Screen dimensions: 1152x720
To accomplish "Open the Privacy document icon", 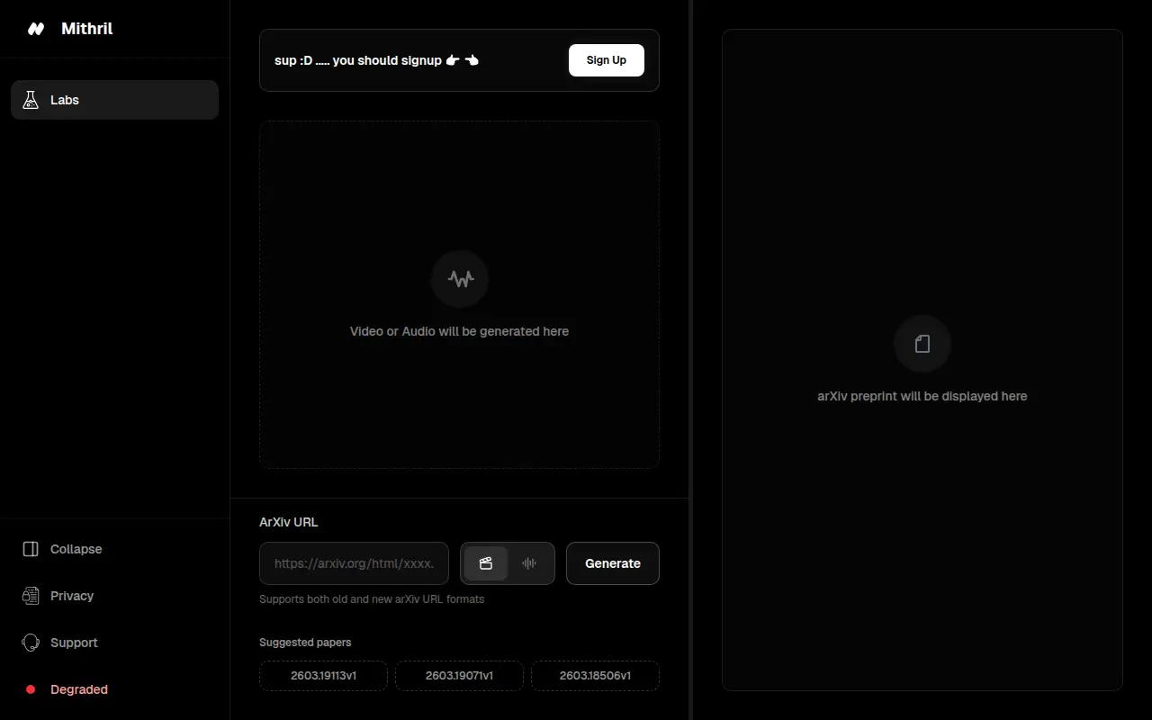I will click(x=31, y=596).
